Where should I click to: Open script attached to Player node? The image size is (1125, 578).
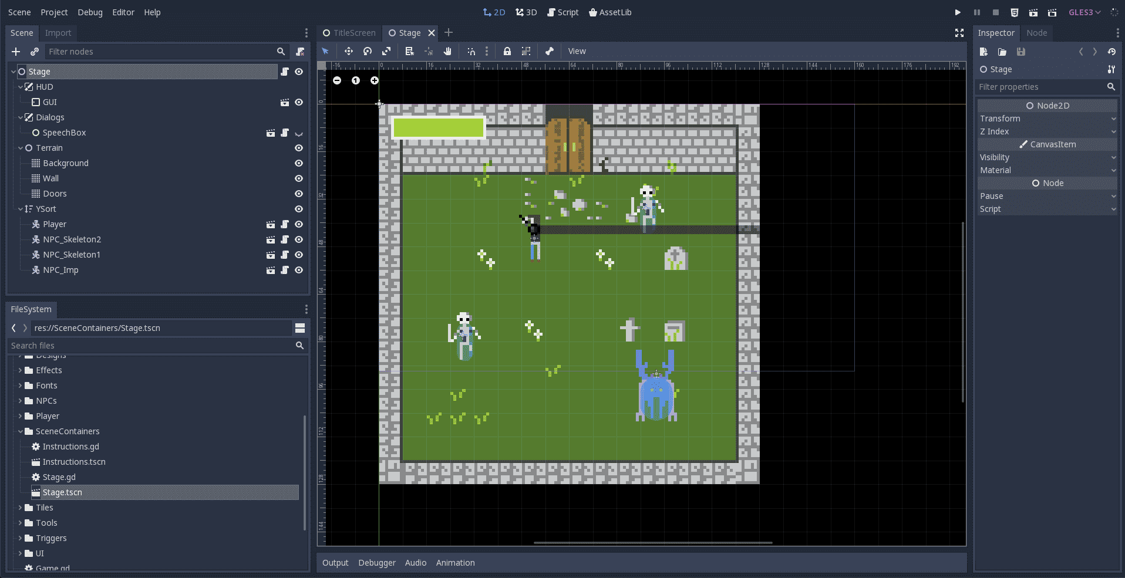[285, 224]
